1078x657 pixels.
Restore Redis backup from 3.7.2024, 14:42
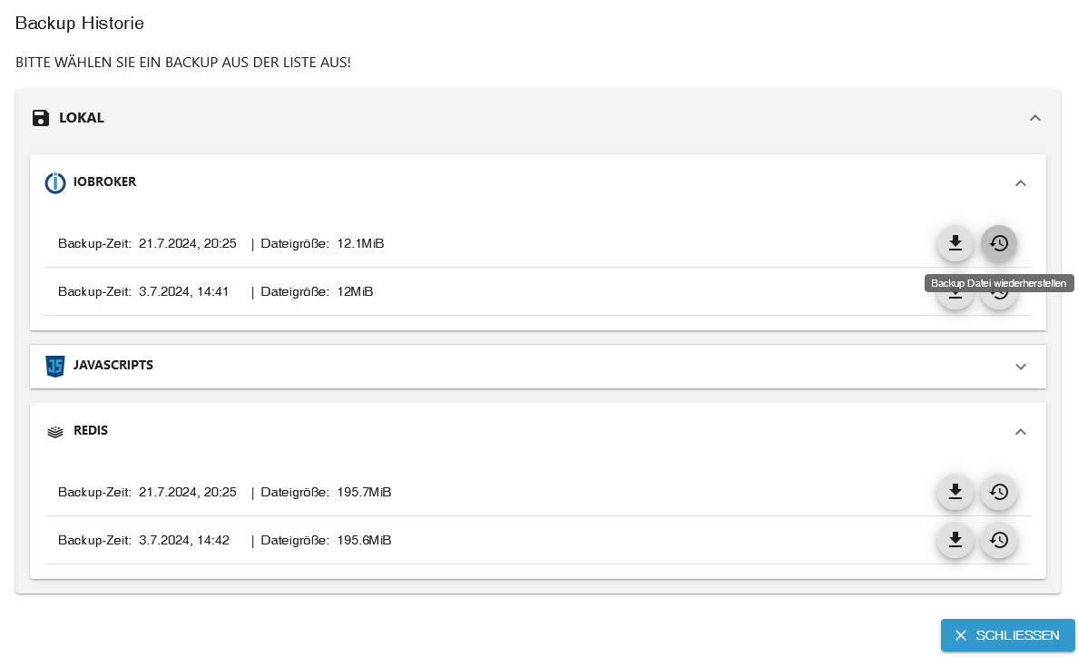pos(999,540)
